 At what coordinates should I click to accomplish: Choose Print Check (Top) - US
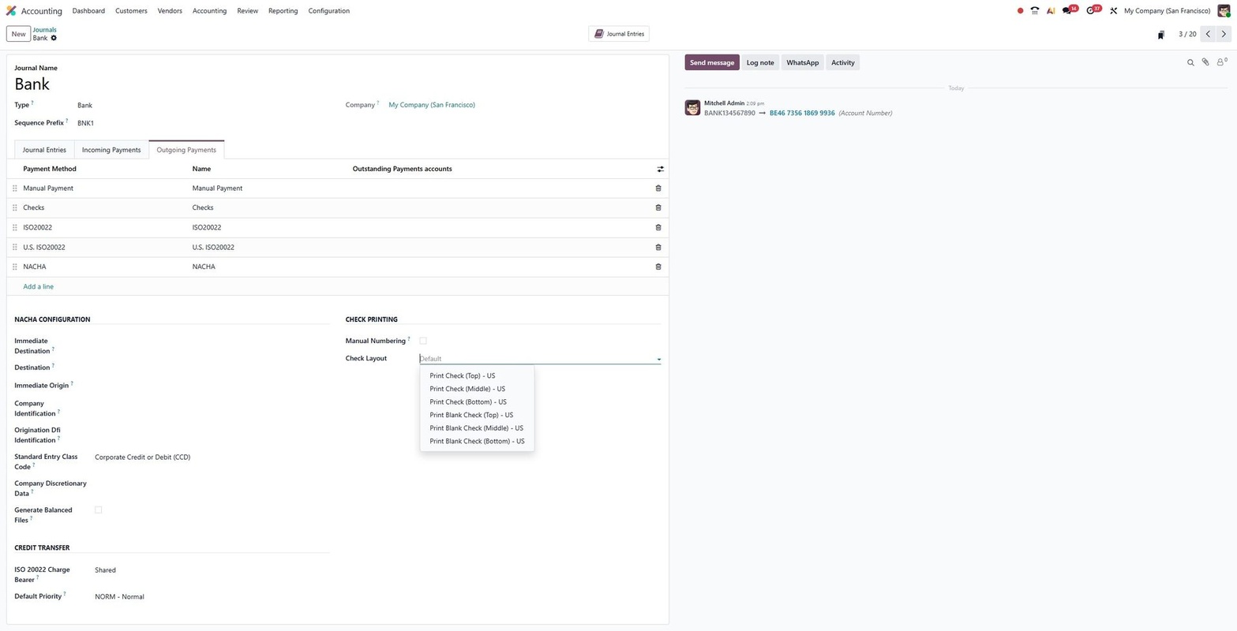click(x=462, y=376)
